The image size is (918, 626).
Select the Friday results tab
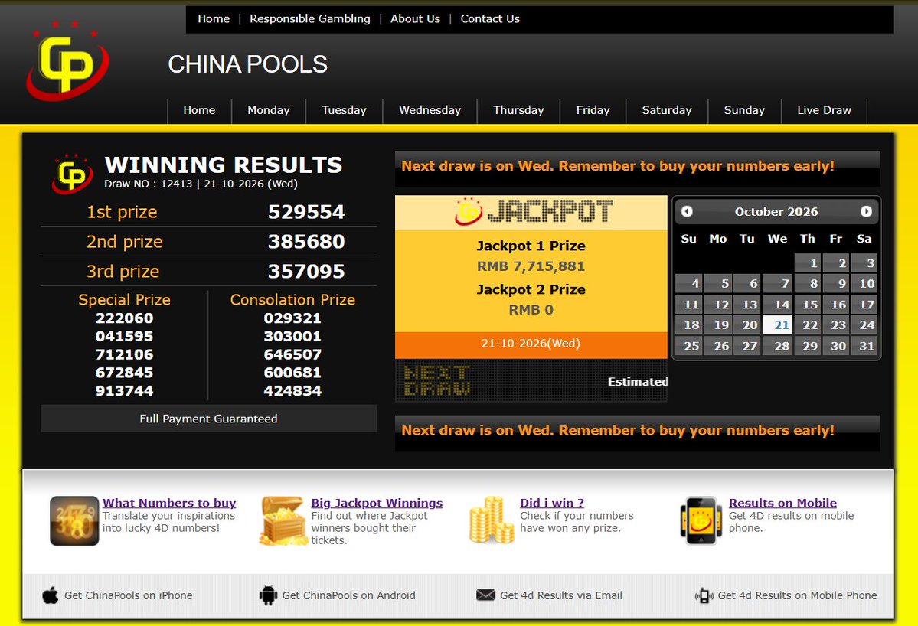tap(593, 110)
